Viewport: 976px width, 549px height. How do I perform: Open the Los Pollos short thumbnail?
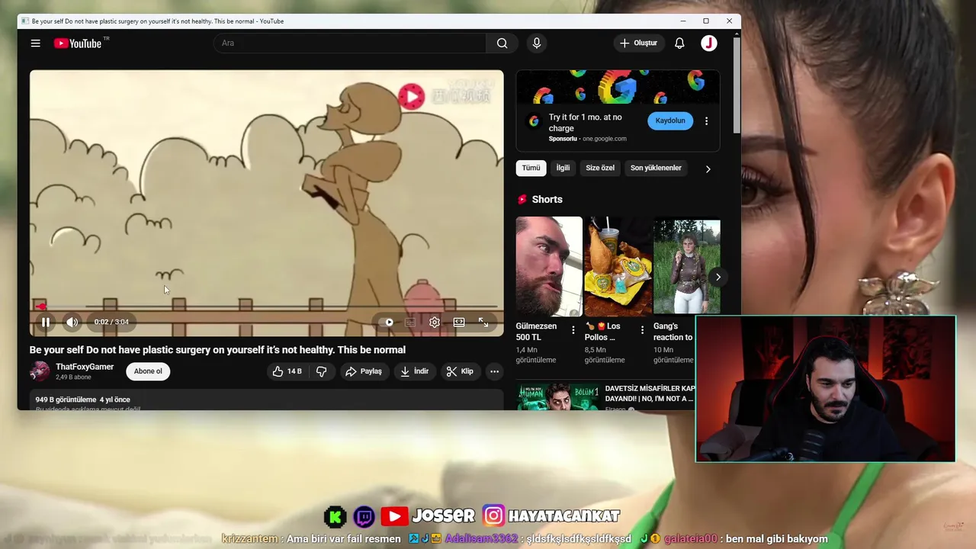[x=618, y=266]
